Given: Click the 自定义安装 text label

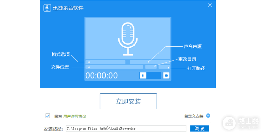Looking at the screenshot, I should [194, 116].
